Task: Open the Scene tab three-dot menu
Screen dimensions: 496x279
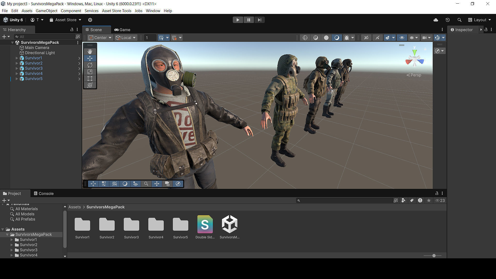Action: pyautogui.click(x=442, y=30)
